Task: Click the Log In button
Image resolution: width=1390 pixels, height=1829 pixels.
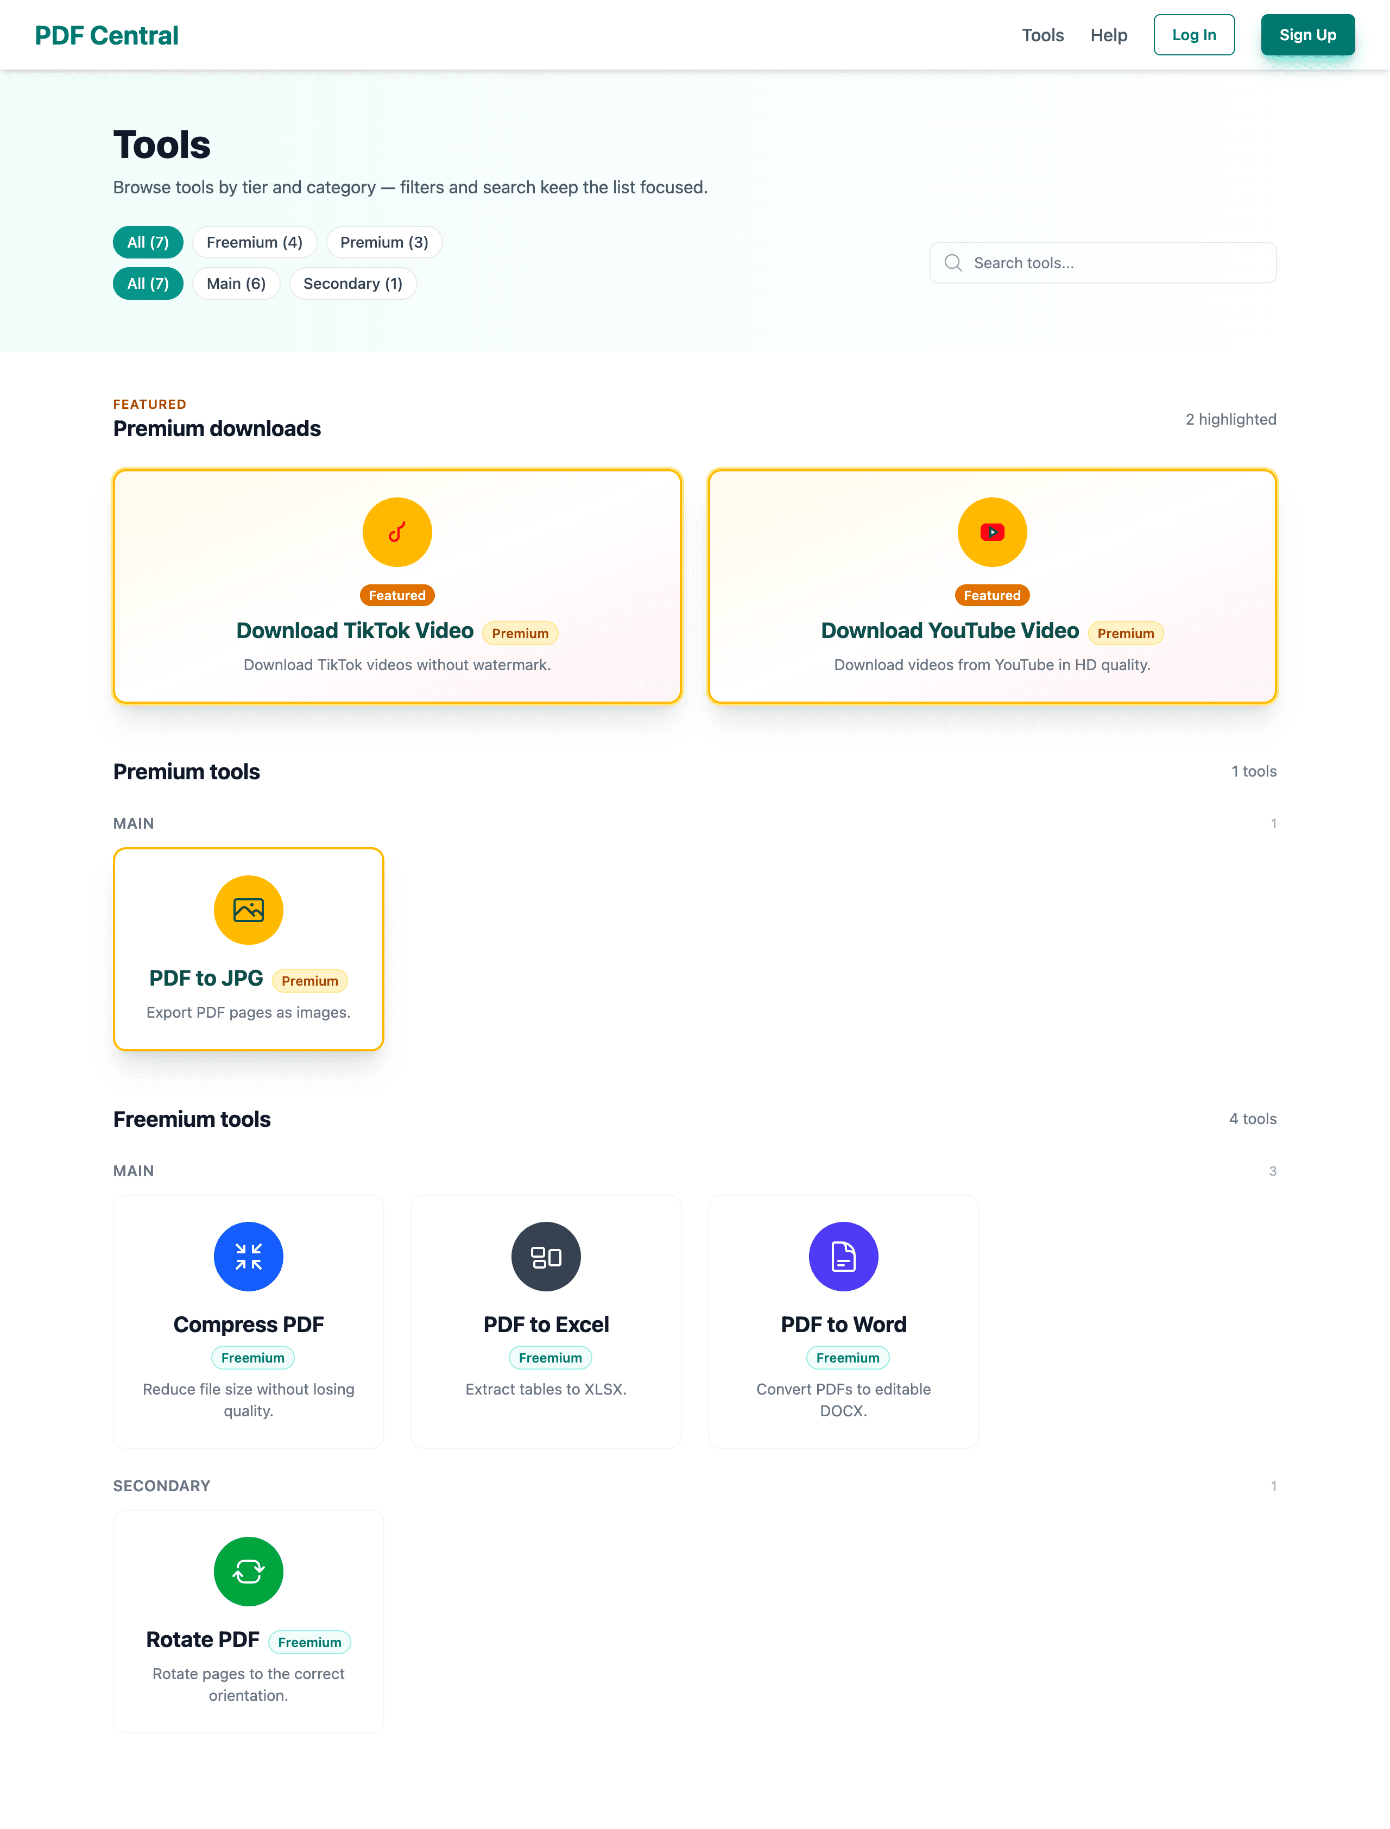Action: coord(1194,35)
